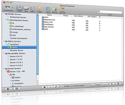Open the Connection toolbar icon
This screenshot has height=105, width=125.
pos(8,7)
